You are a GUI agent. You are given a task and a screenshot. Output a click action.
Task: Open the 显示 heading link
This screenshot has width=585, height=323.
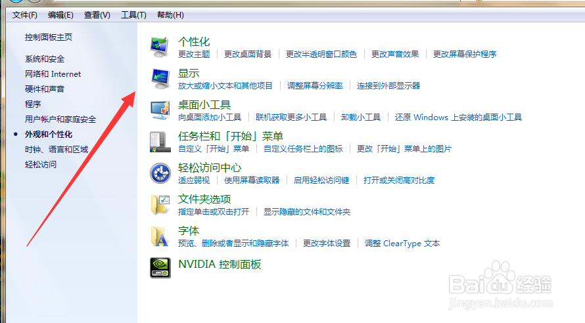[x=189, y=74]
